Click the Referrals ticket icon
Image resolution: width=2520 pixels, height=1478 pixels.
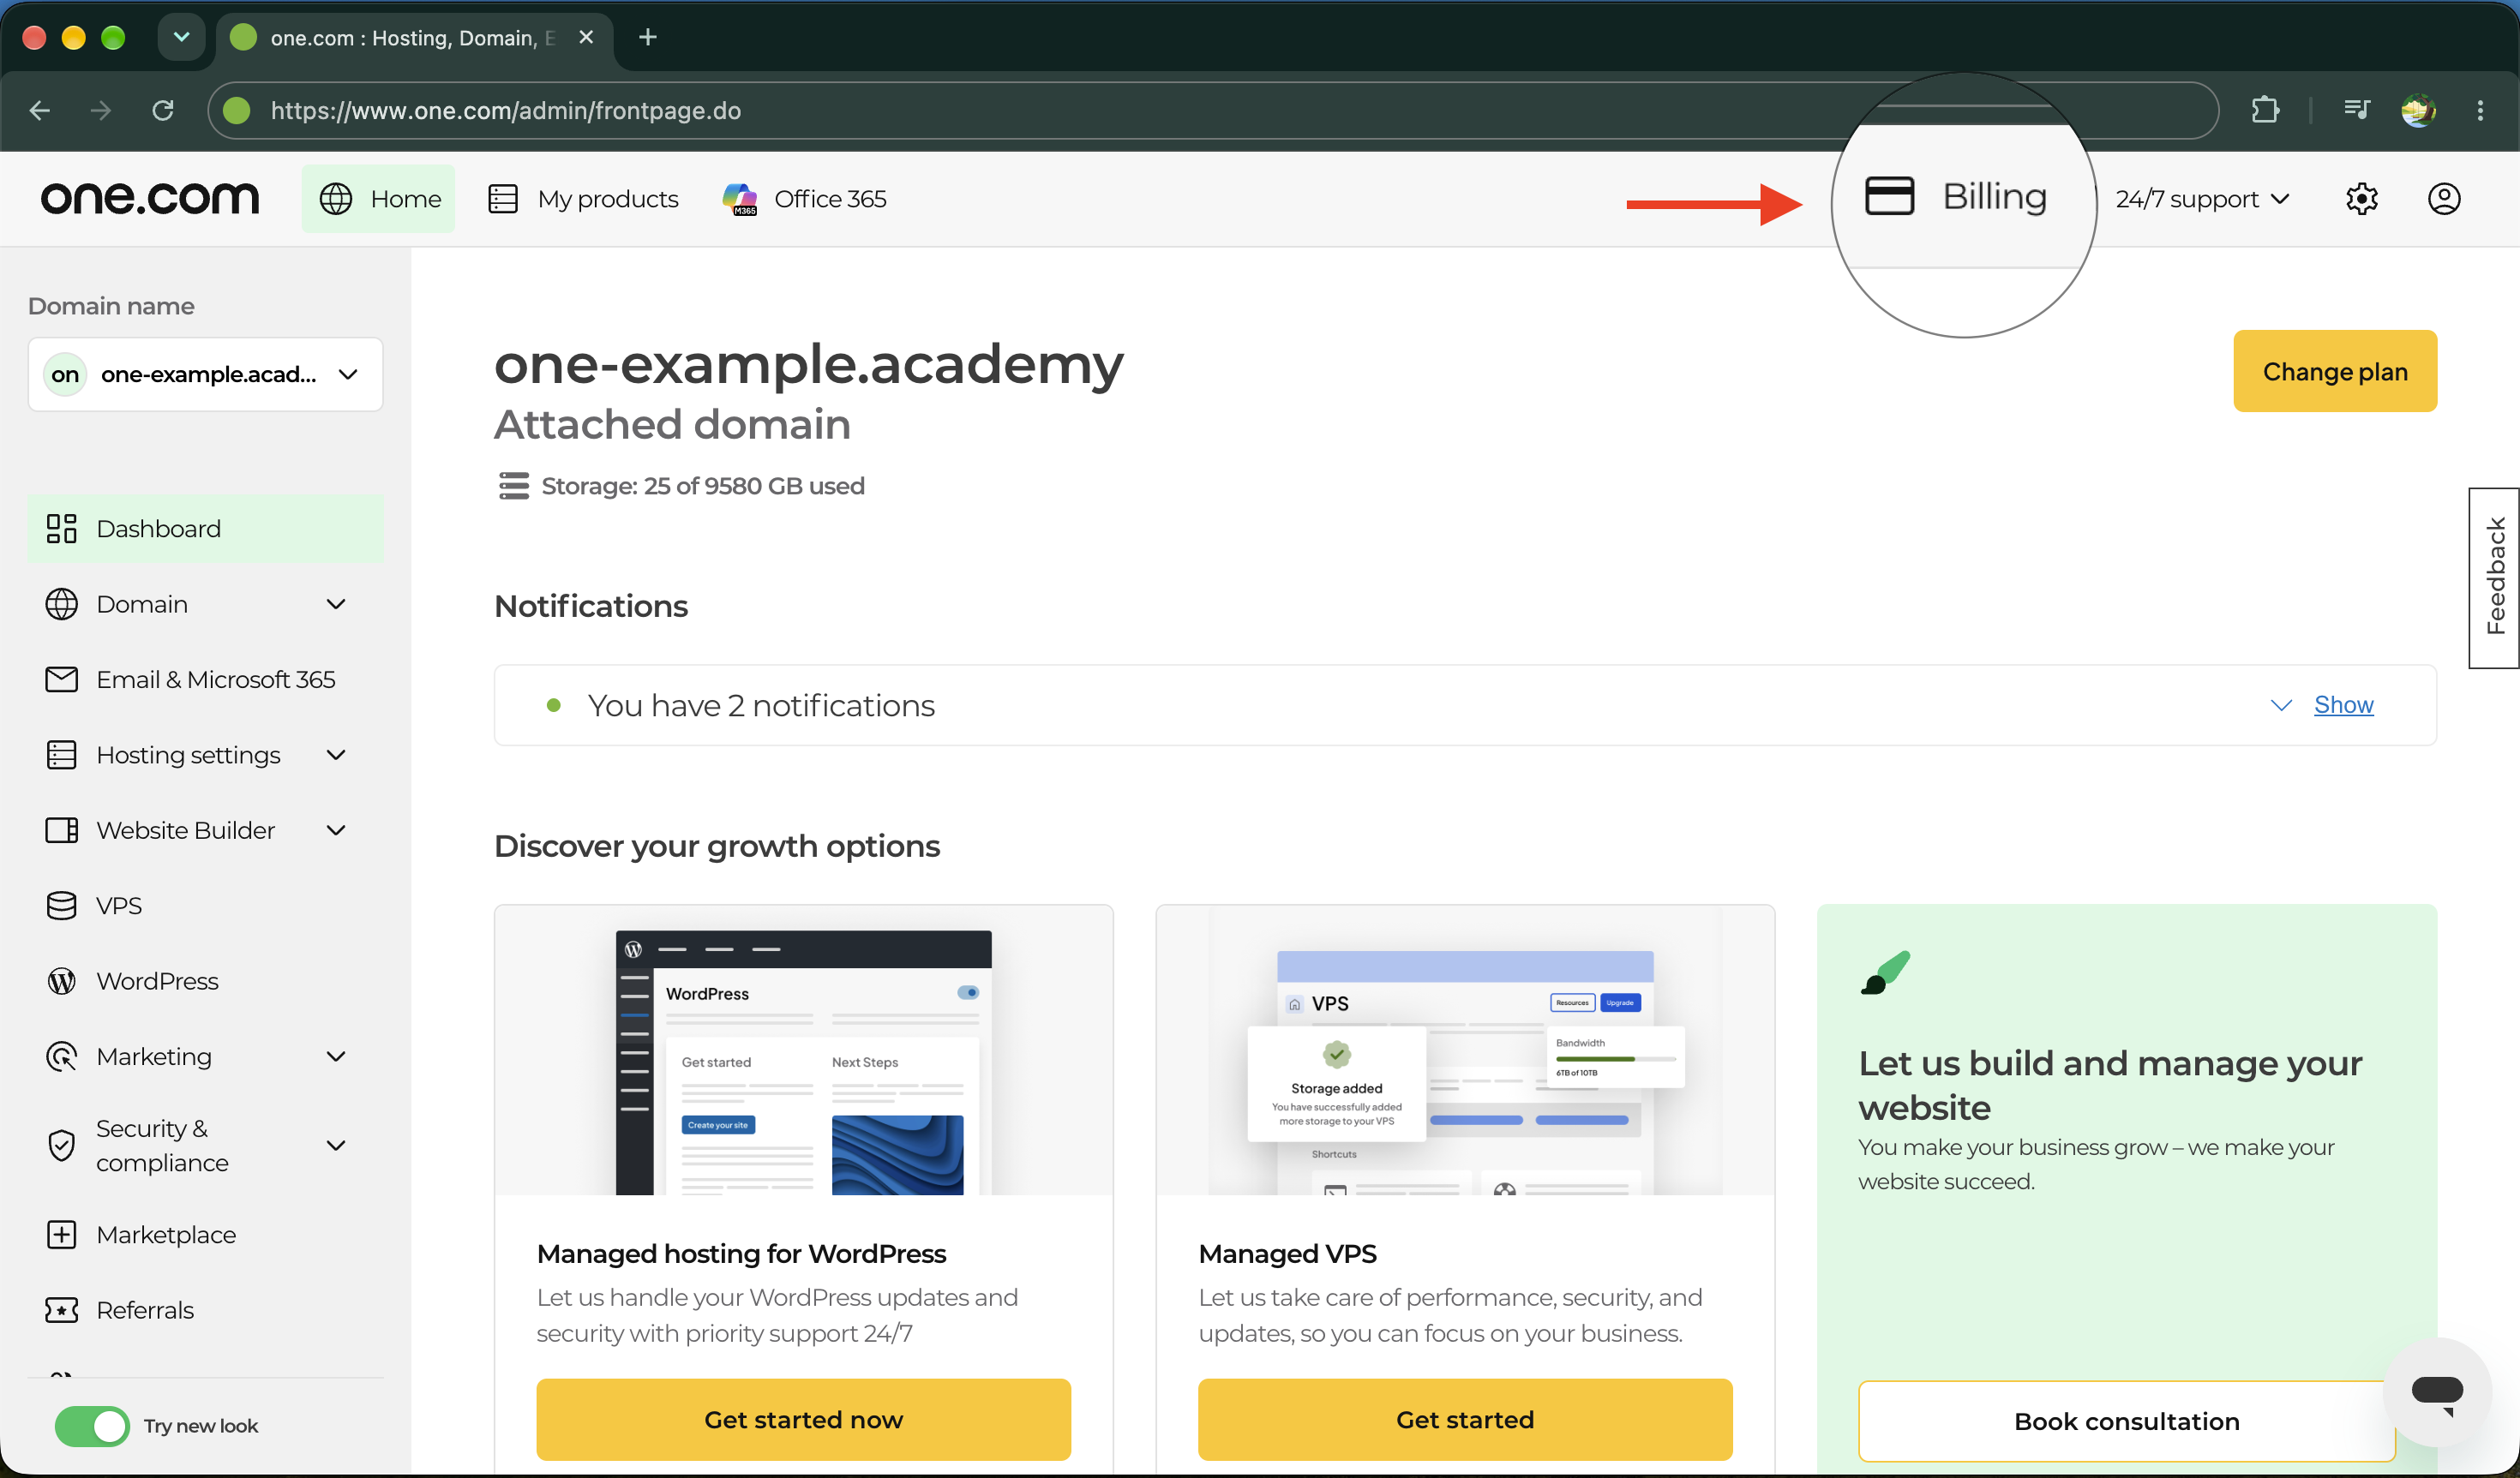[62, 1310]
